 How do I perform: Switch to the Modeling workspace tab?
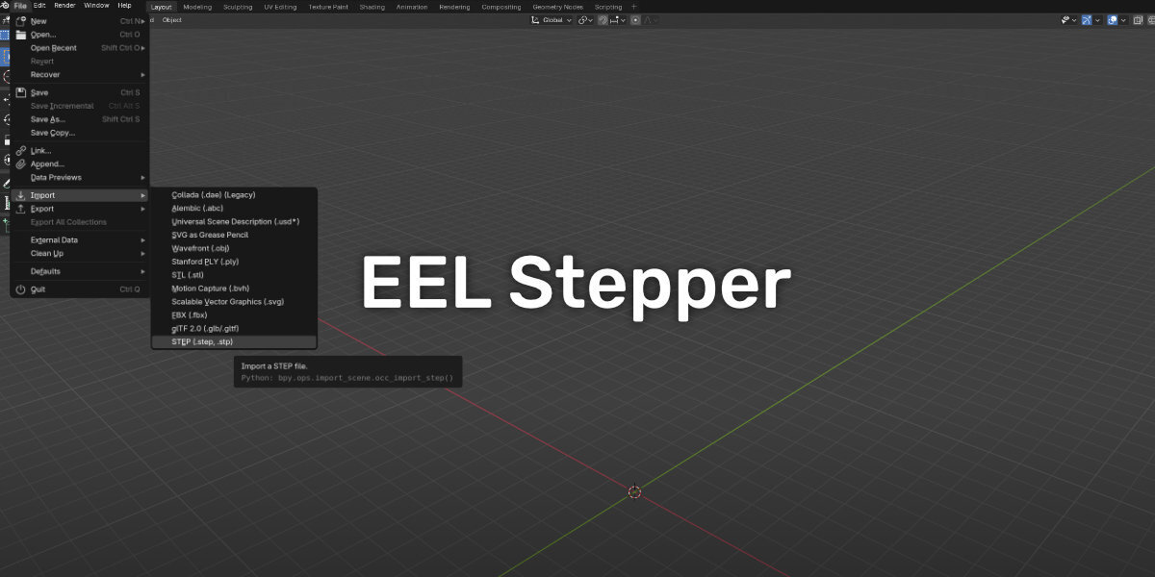(197, 7)
